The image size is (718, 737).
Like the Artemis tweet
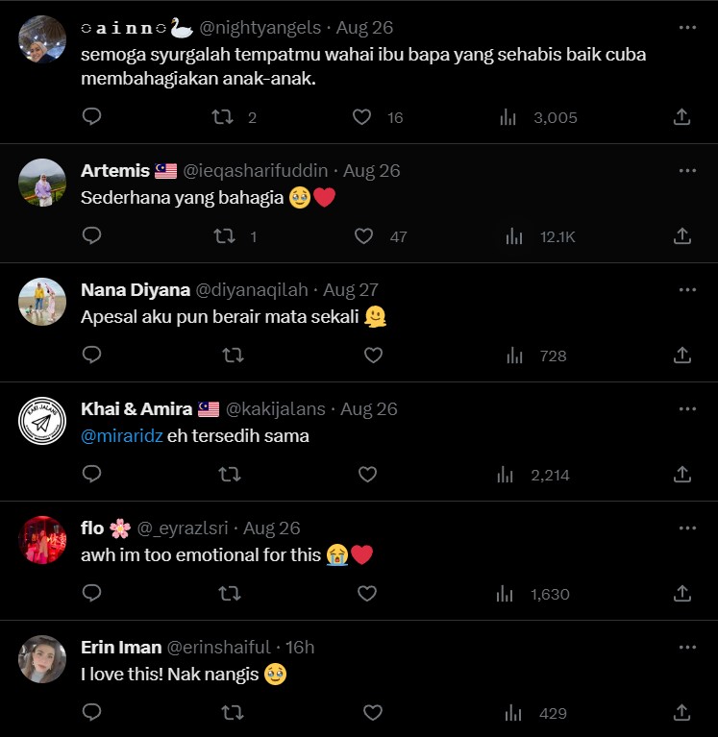pyautogui.click(x=363, y=236)
